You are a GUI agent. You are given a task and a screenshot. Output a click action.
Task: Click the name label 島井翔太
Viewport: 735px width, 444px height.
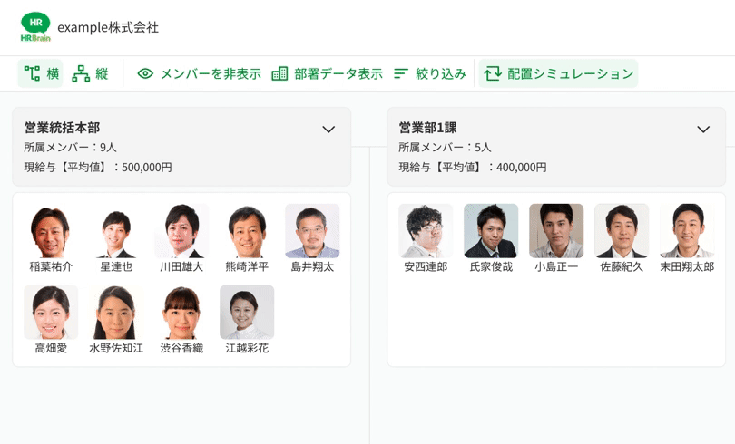click(x=312, y=266)
